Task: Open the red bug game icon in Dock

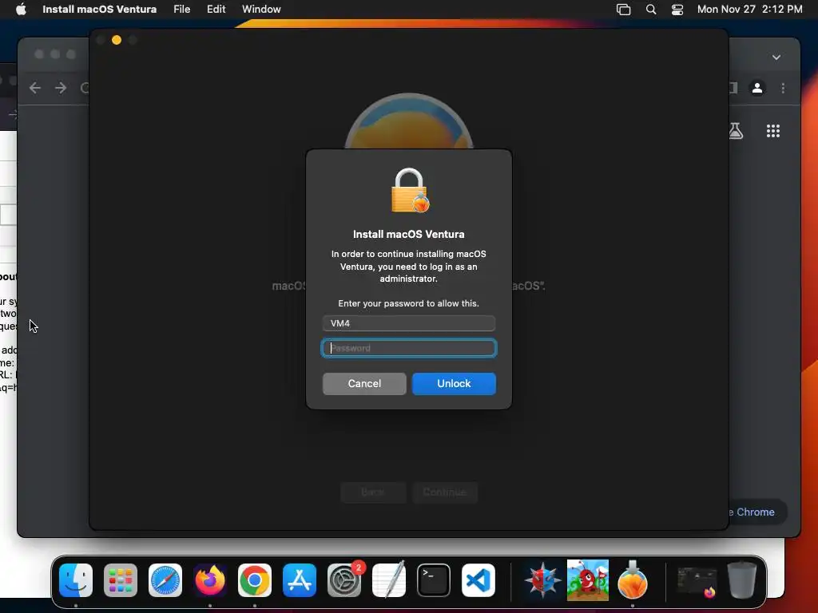Action: 587,580
